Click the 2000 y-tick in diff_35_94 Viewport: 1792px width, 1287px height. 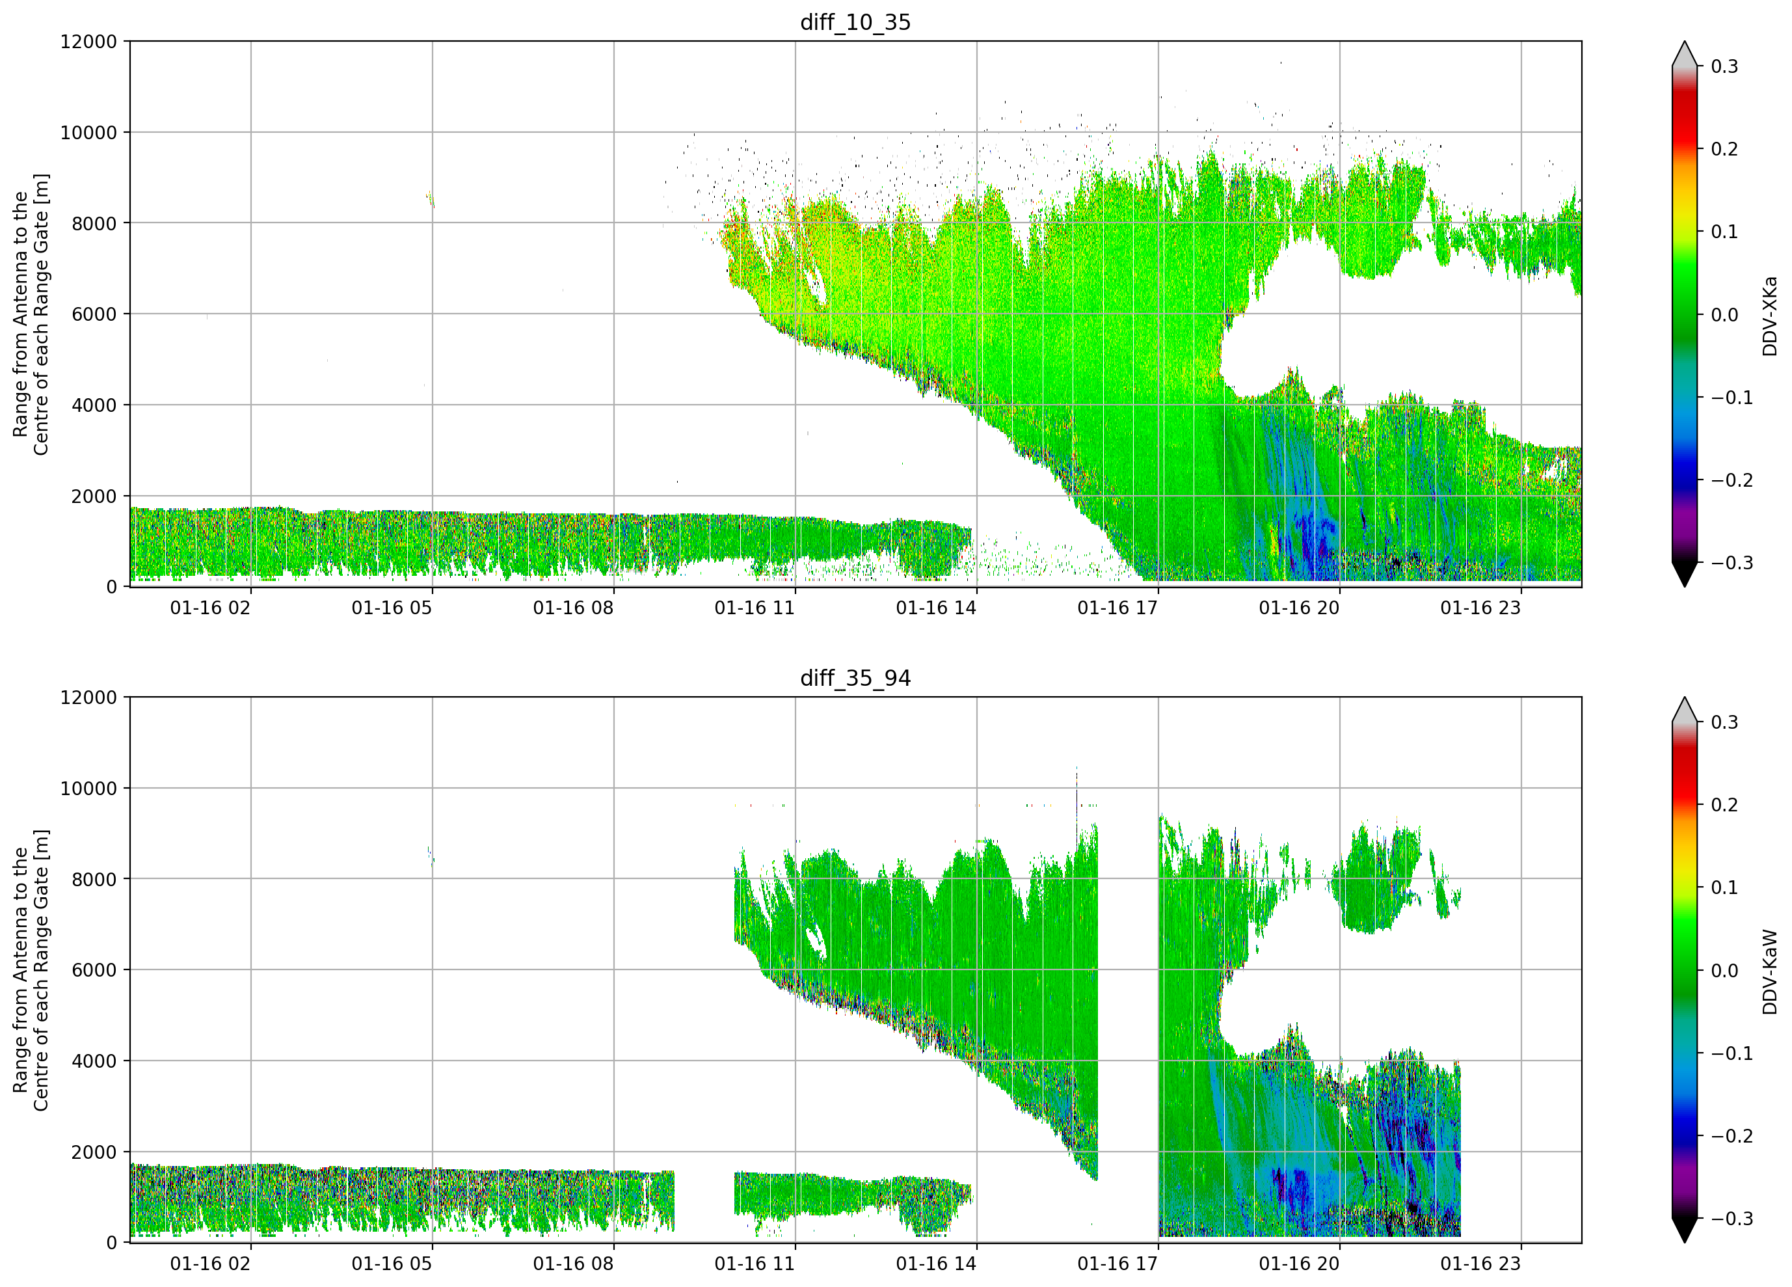94,1152
